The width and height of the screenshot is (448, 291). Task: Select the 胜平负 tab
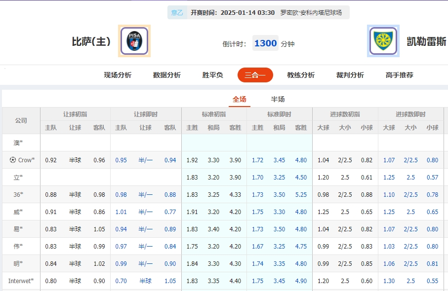(212, 75)
